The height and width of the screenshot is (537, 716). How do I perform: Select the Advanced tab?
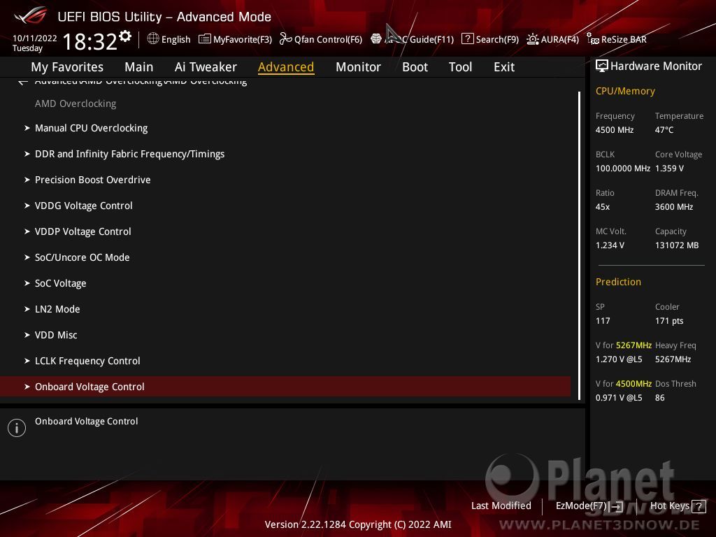point(286,67)
